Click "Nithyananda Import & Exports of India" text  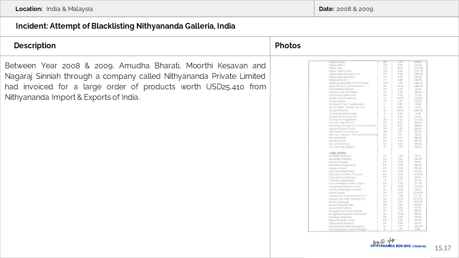72,97
